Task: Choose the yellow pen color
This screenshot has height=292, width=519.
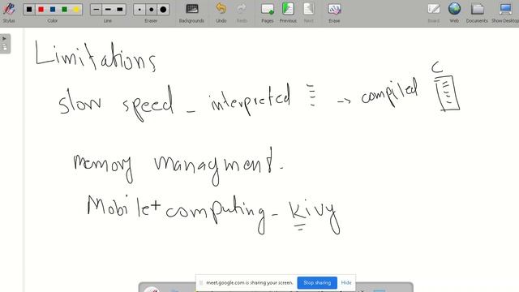Action: [76, 9]
